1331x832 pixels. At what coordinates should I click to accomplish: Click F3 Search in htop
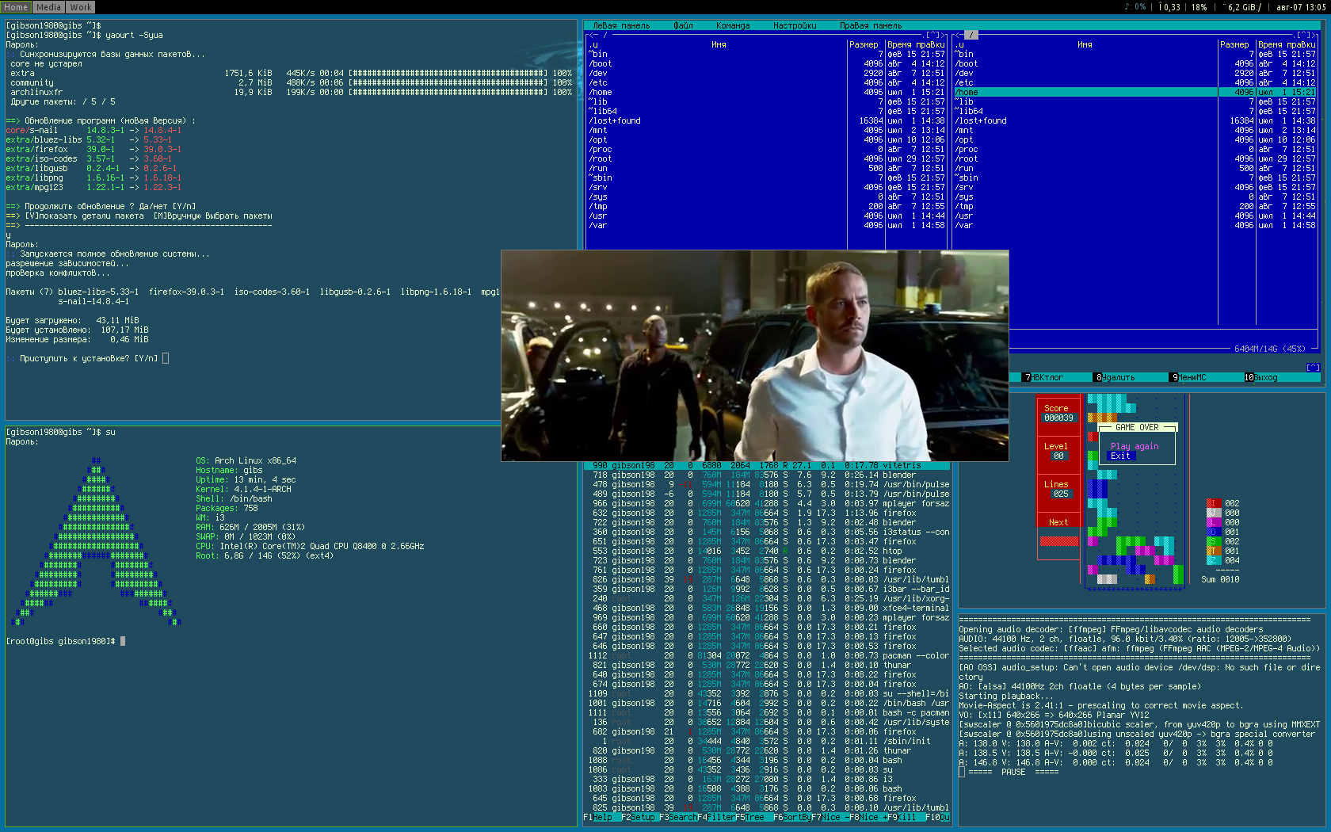(x=678, y=817)
